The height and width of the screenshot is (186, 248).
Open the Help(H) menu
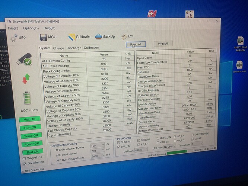(50, 28)
